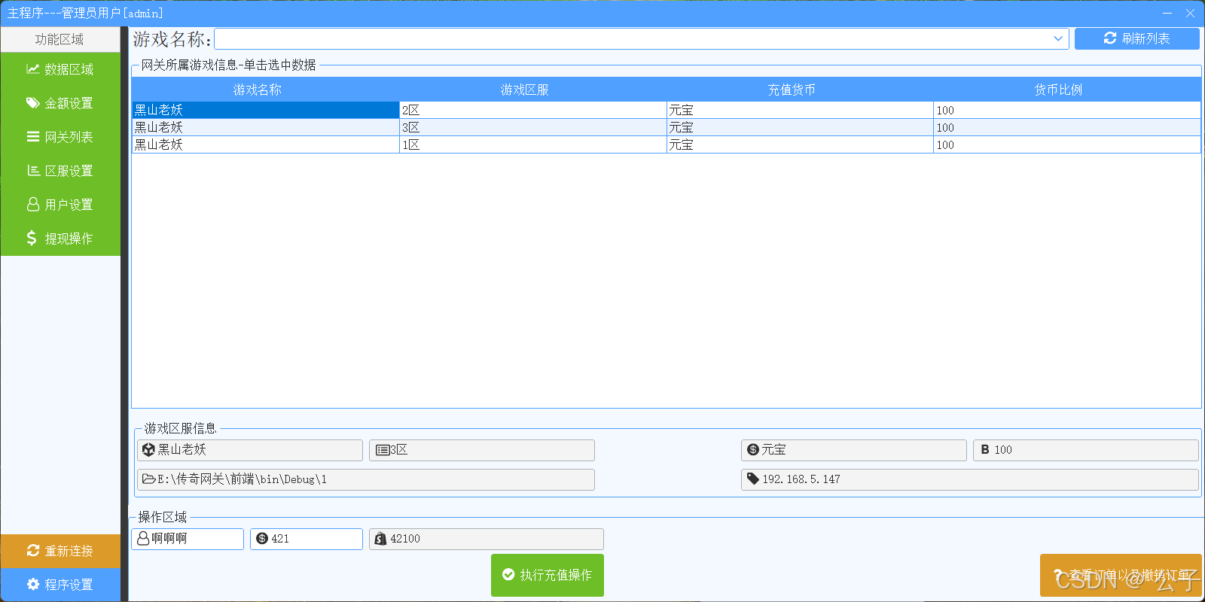Click the bold B icon in ratio field
The width and height of the screenshot is (1205, 602).
pyautogui.click(x=985, y=450)
